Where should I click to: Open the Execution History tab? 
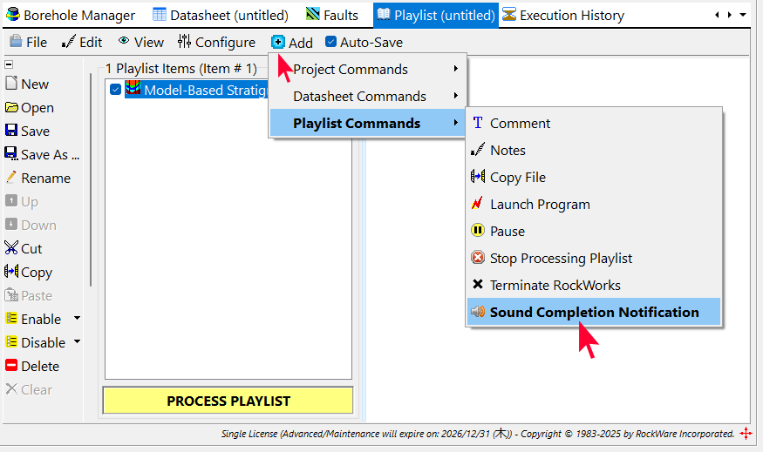[562, 15]
